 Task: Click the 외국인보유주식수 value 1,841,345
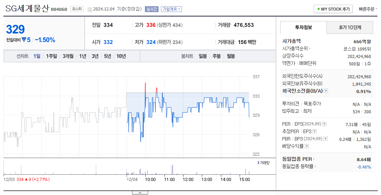click(x=362, y=84)
